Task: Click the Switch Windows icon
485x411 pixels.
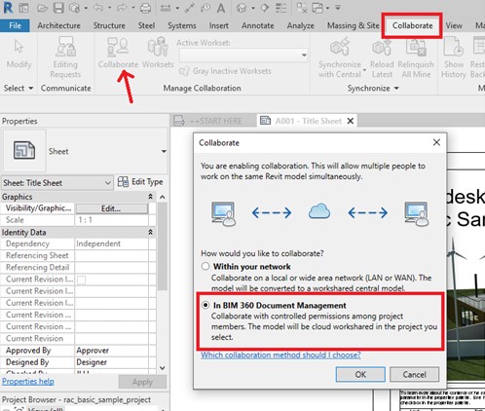Action: click(317, 8)
